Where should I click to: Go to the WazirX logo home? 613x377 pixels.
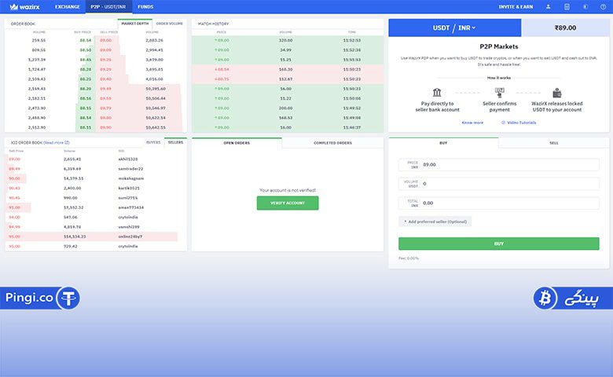[24, 6]
